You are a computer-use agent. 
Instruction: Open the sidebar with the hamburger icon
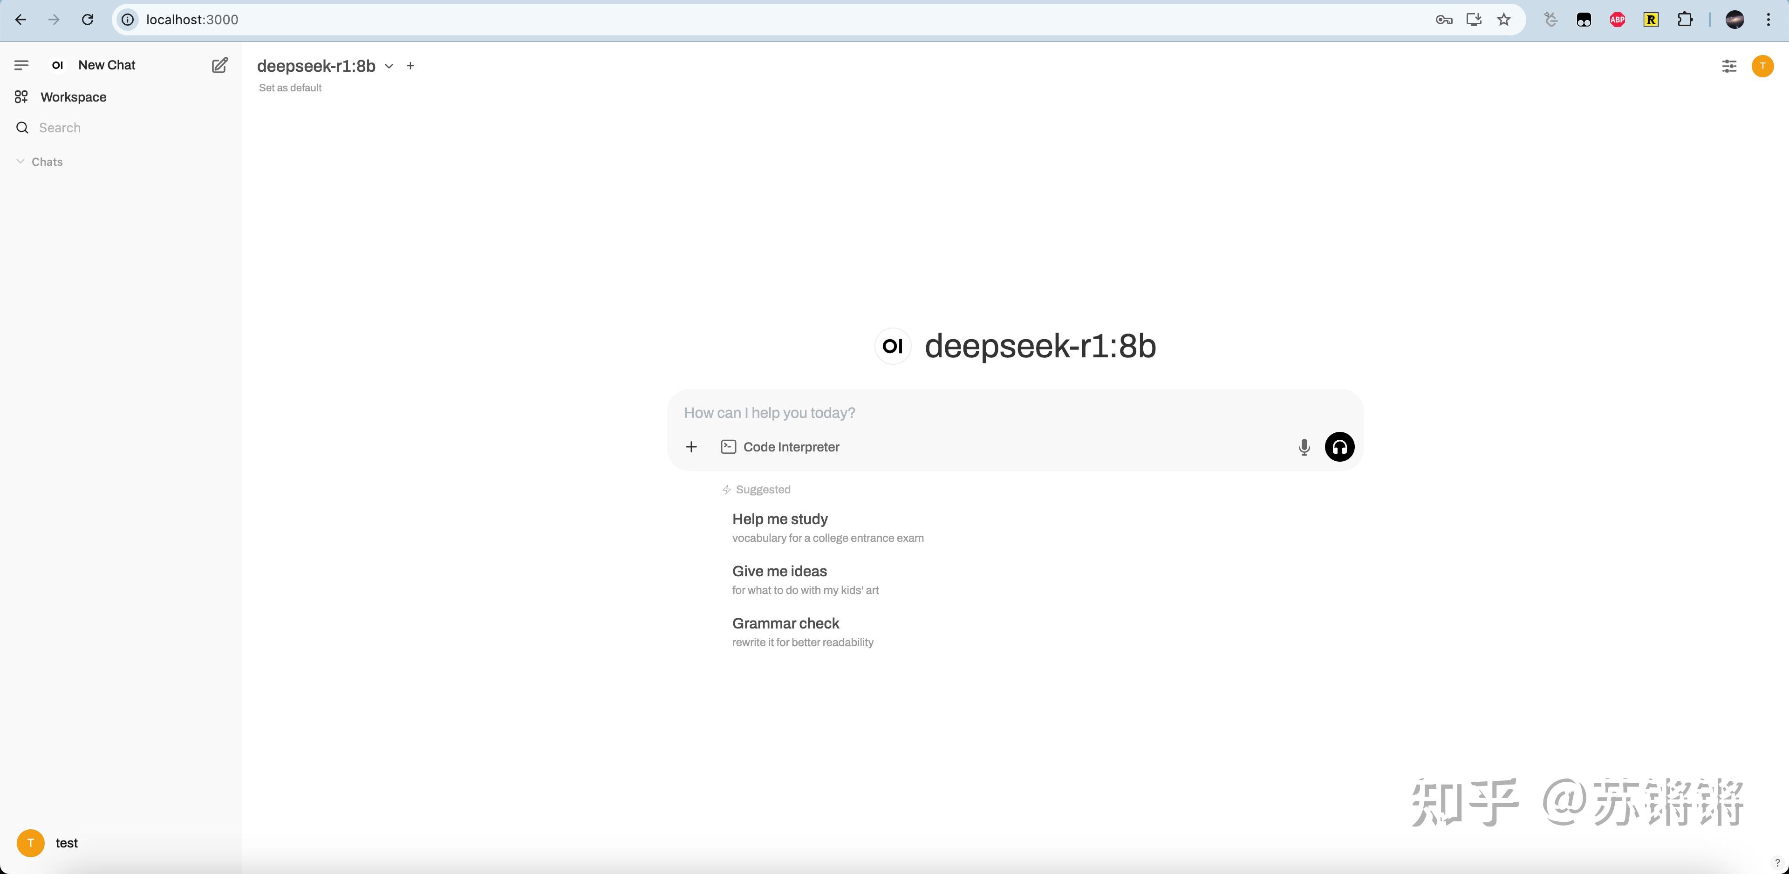21,65
